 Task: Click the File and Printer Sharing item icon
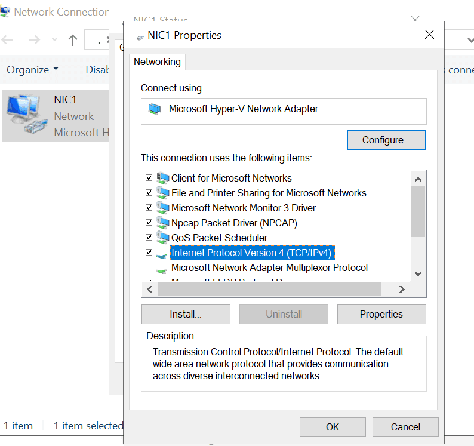(x=162, y=193)
